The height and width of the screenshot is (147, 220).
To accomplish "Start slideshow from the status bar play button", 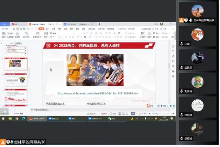I will pos(133,113).
